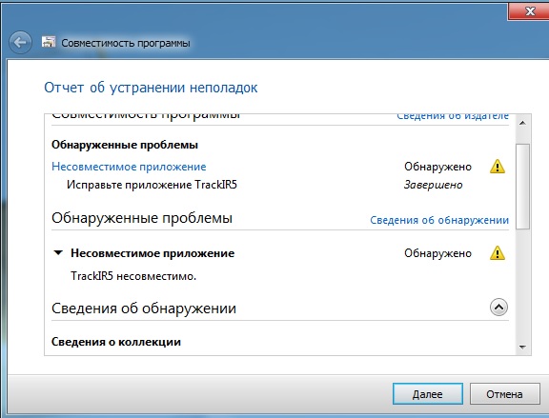Open the Сведения об обнаружении link

pos(439,220)
